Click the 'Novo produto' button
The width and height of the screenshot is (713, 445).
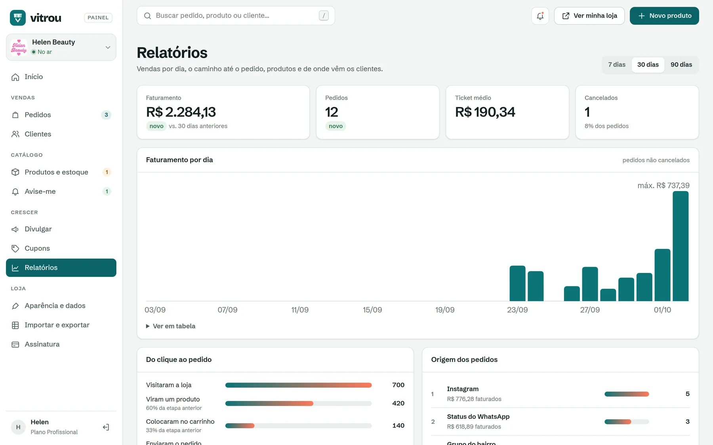[x=664, y=16]
